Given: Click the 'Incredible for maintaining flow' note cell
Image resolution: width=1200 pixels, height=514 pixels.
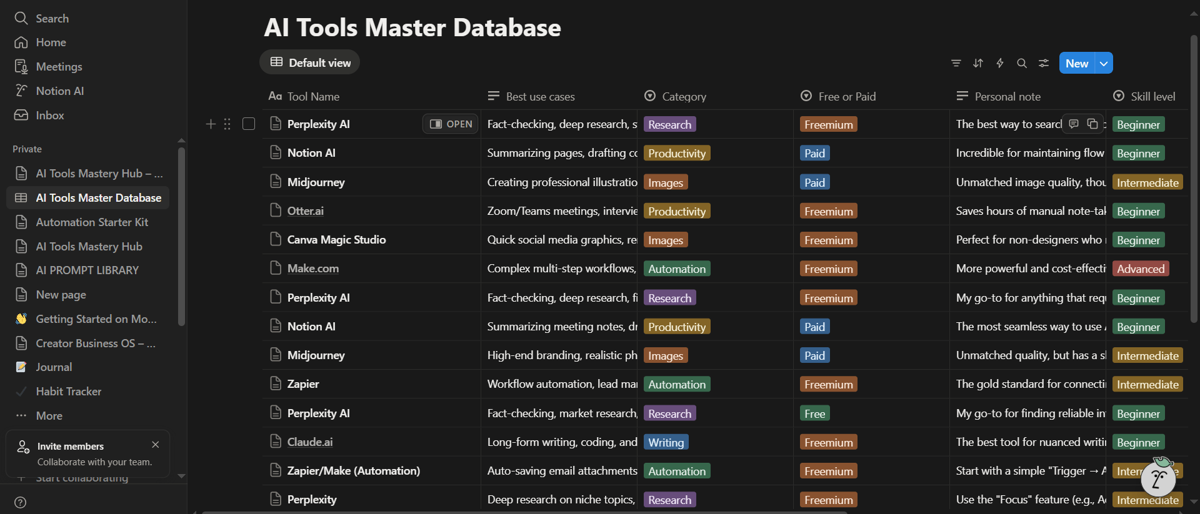Looking at the screenshot, I should click(1027, 153).
